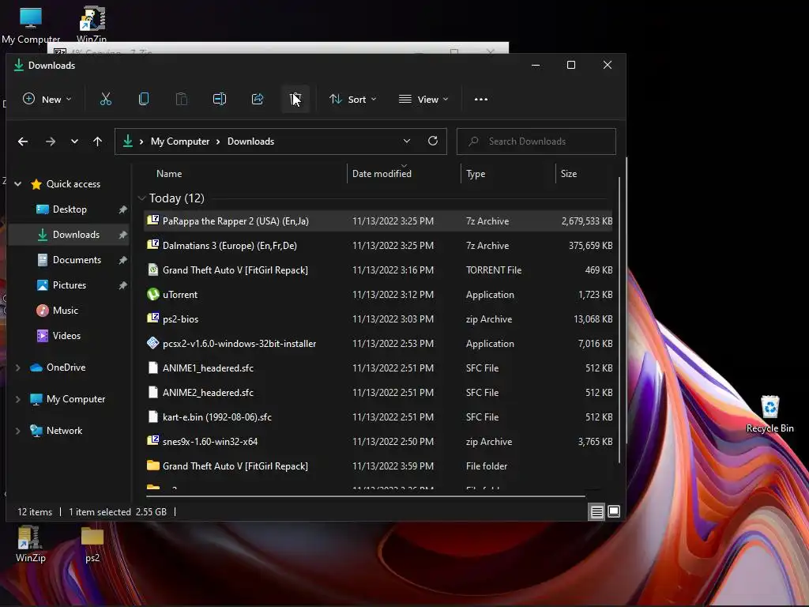Collapse the Today (12) group
The image size is (809, 607).
(x=142, y=198)
